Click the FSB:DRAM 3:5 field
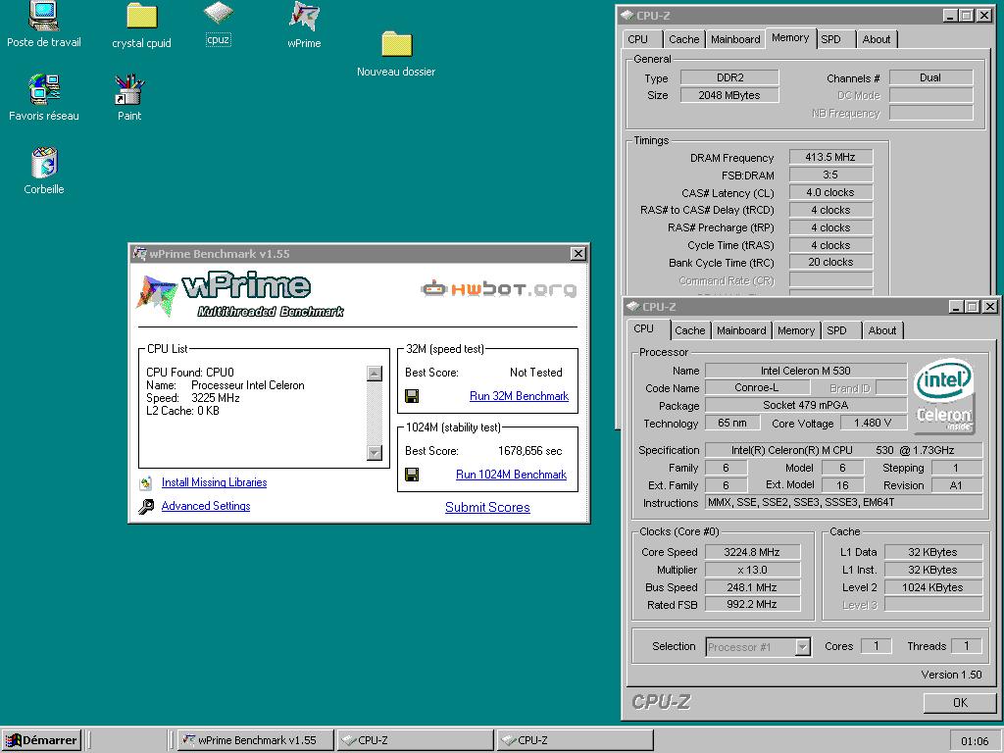 pos(830,175)
